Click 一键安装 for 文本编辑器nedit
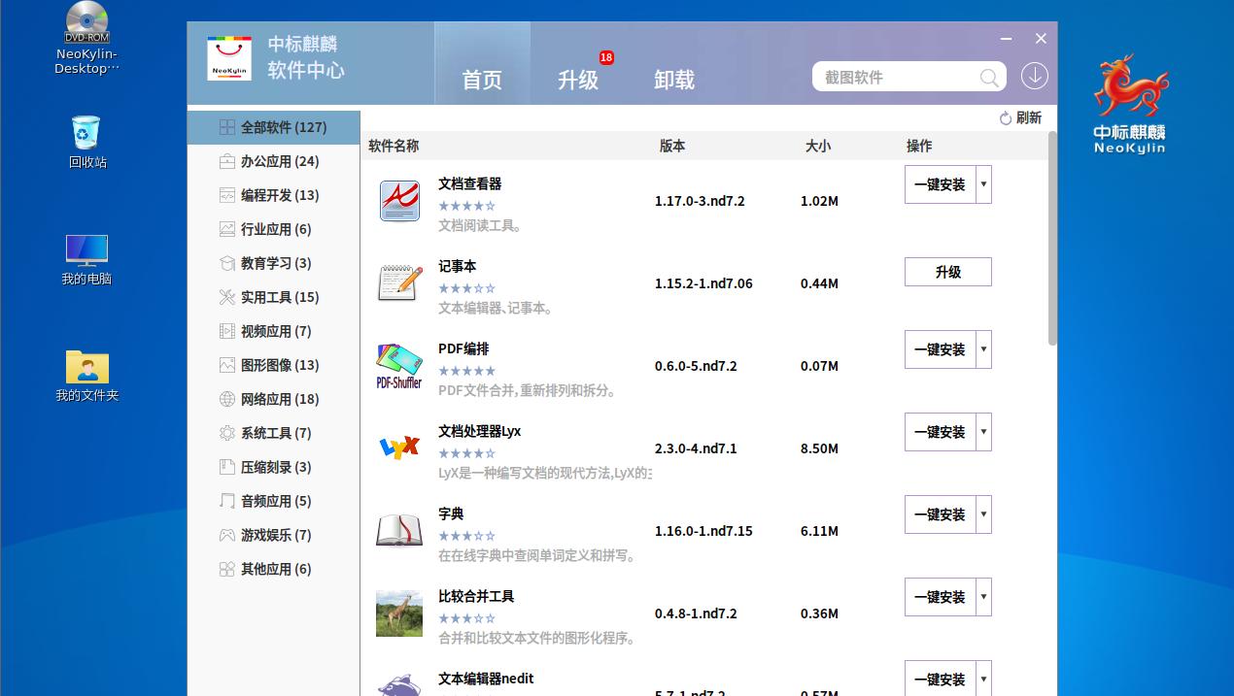This screenshot has height=696, width=1234. pos(940,679)
